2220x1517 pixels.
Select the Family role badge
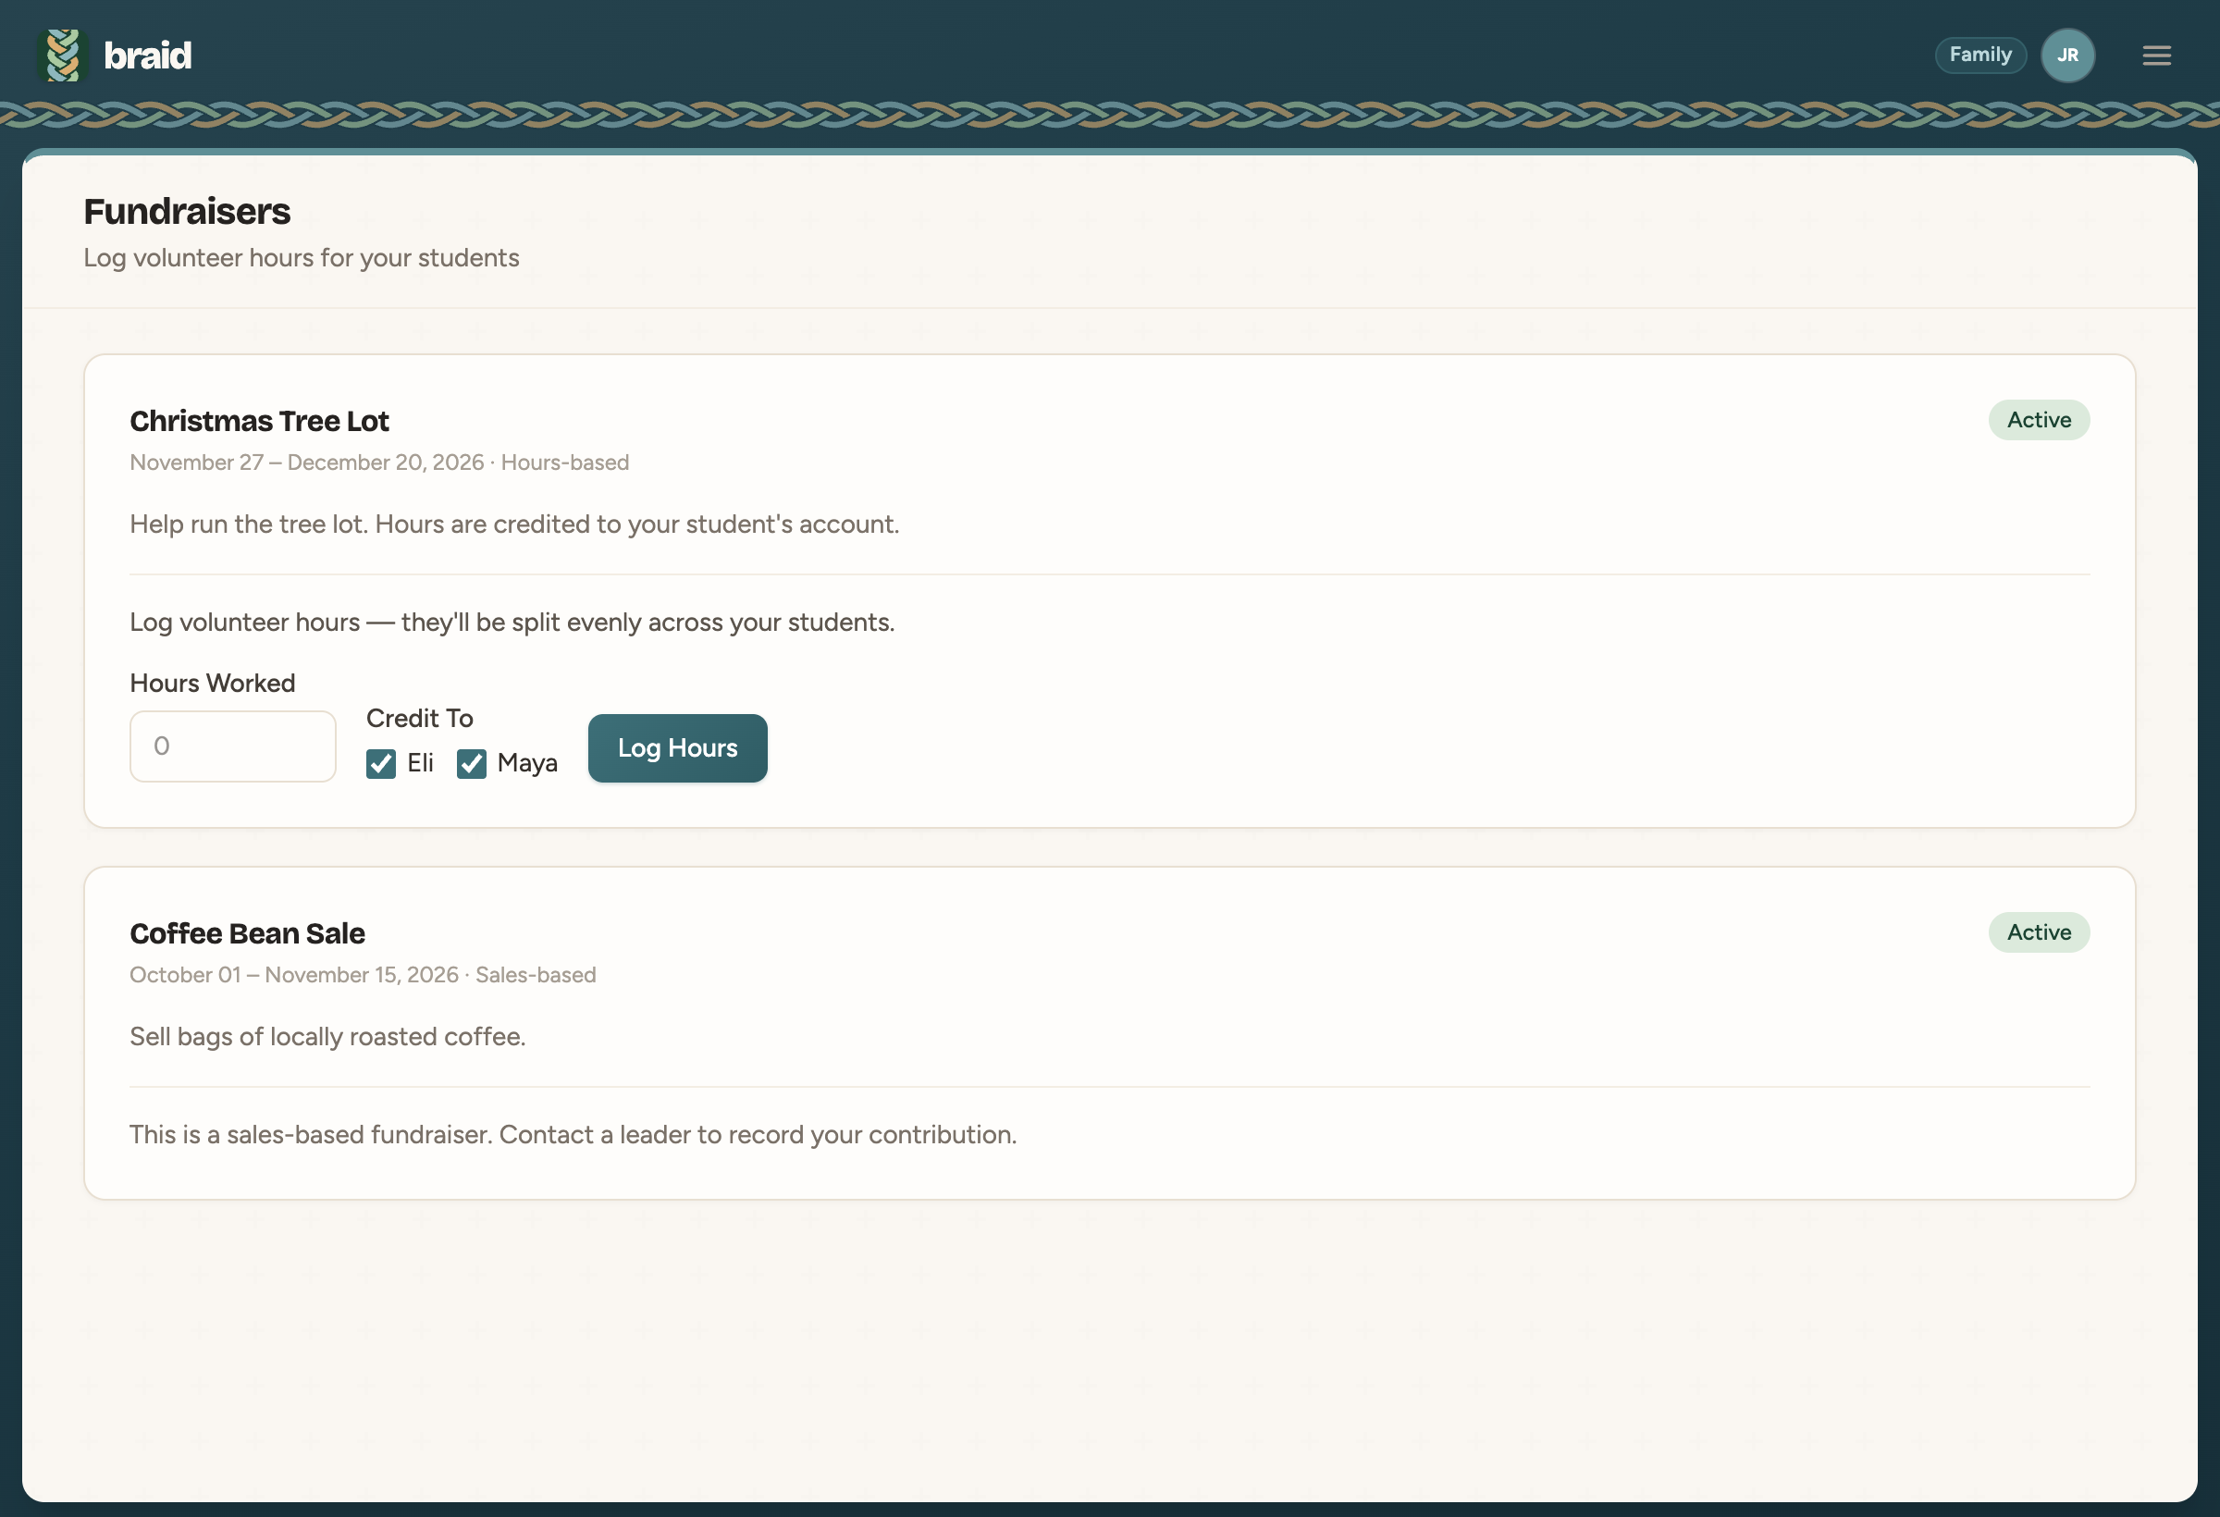(x=1980, y=55)
